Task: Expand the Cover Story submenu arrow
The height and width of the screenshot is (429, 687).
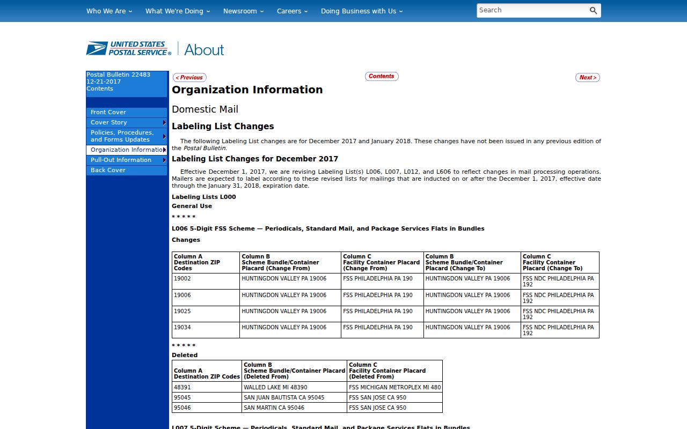Action: point(164,123)
